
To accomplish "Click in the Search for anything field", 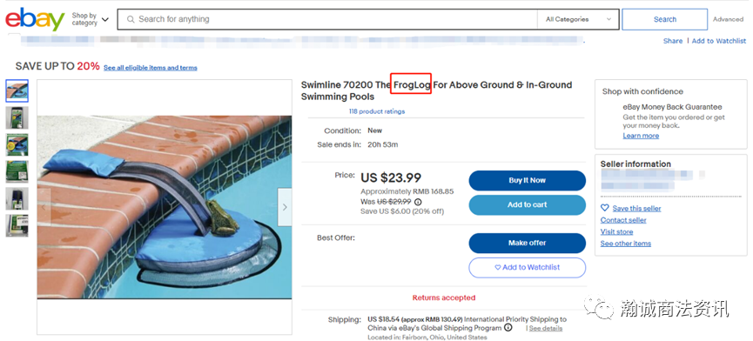I will click(329, 19).
